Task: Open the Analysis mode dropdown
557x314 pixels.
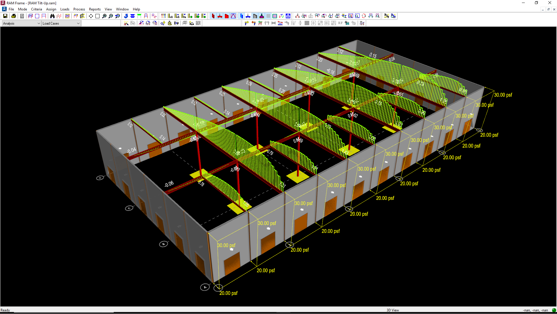Action: pos(21,23)
